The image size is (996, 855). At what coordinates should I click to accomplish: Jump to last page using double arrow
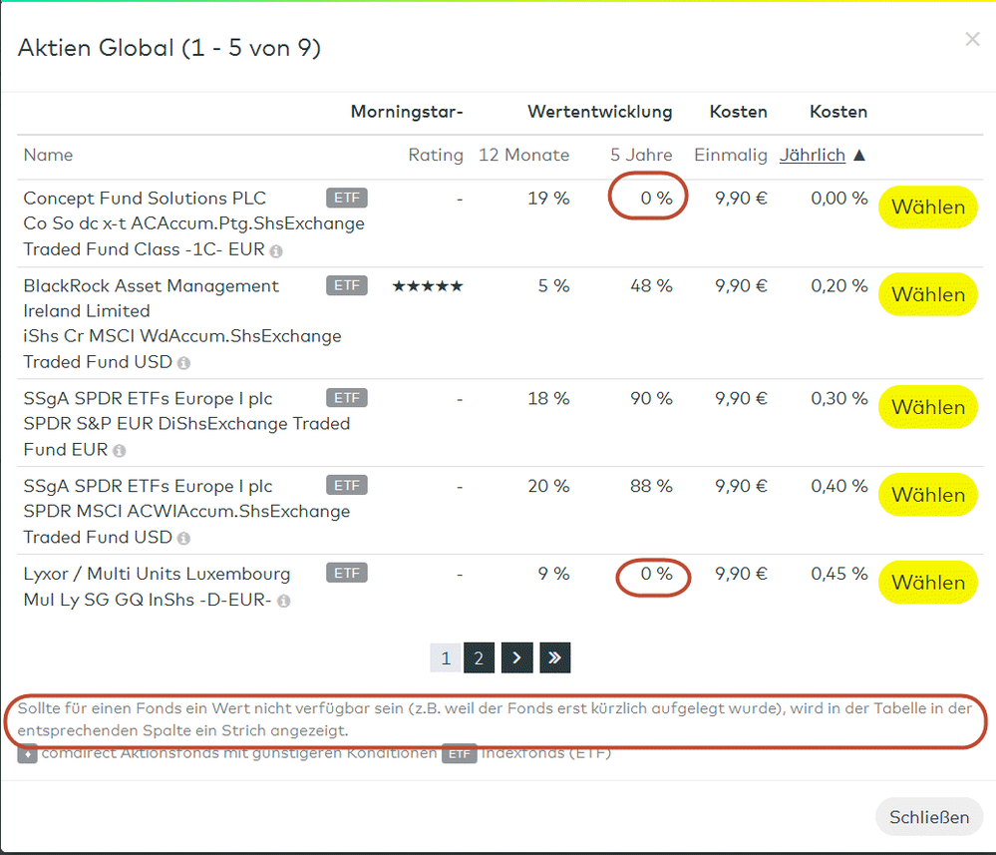[554, 658]
